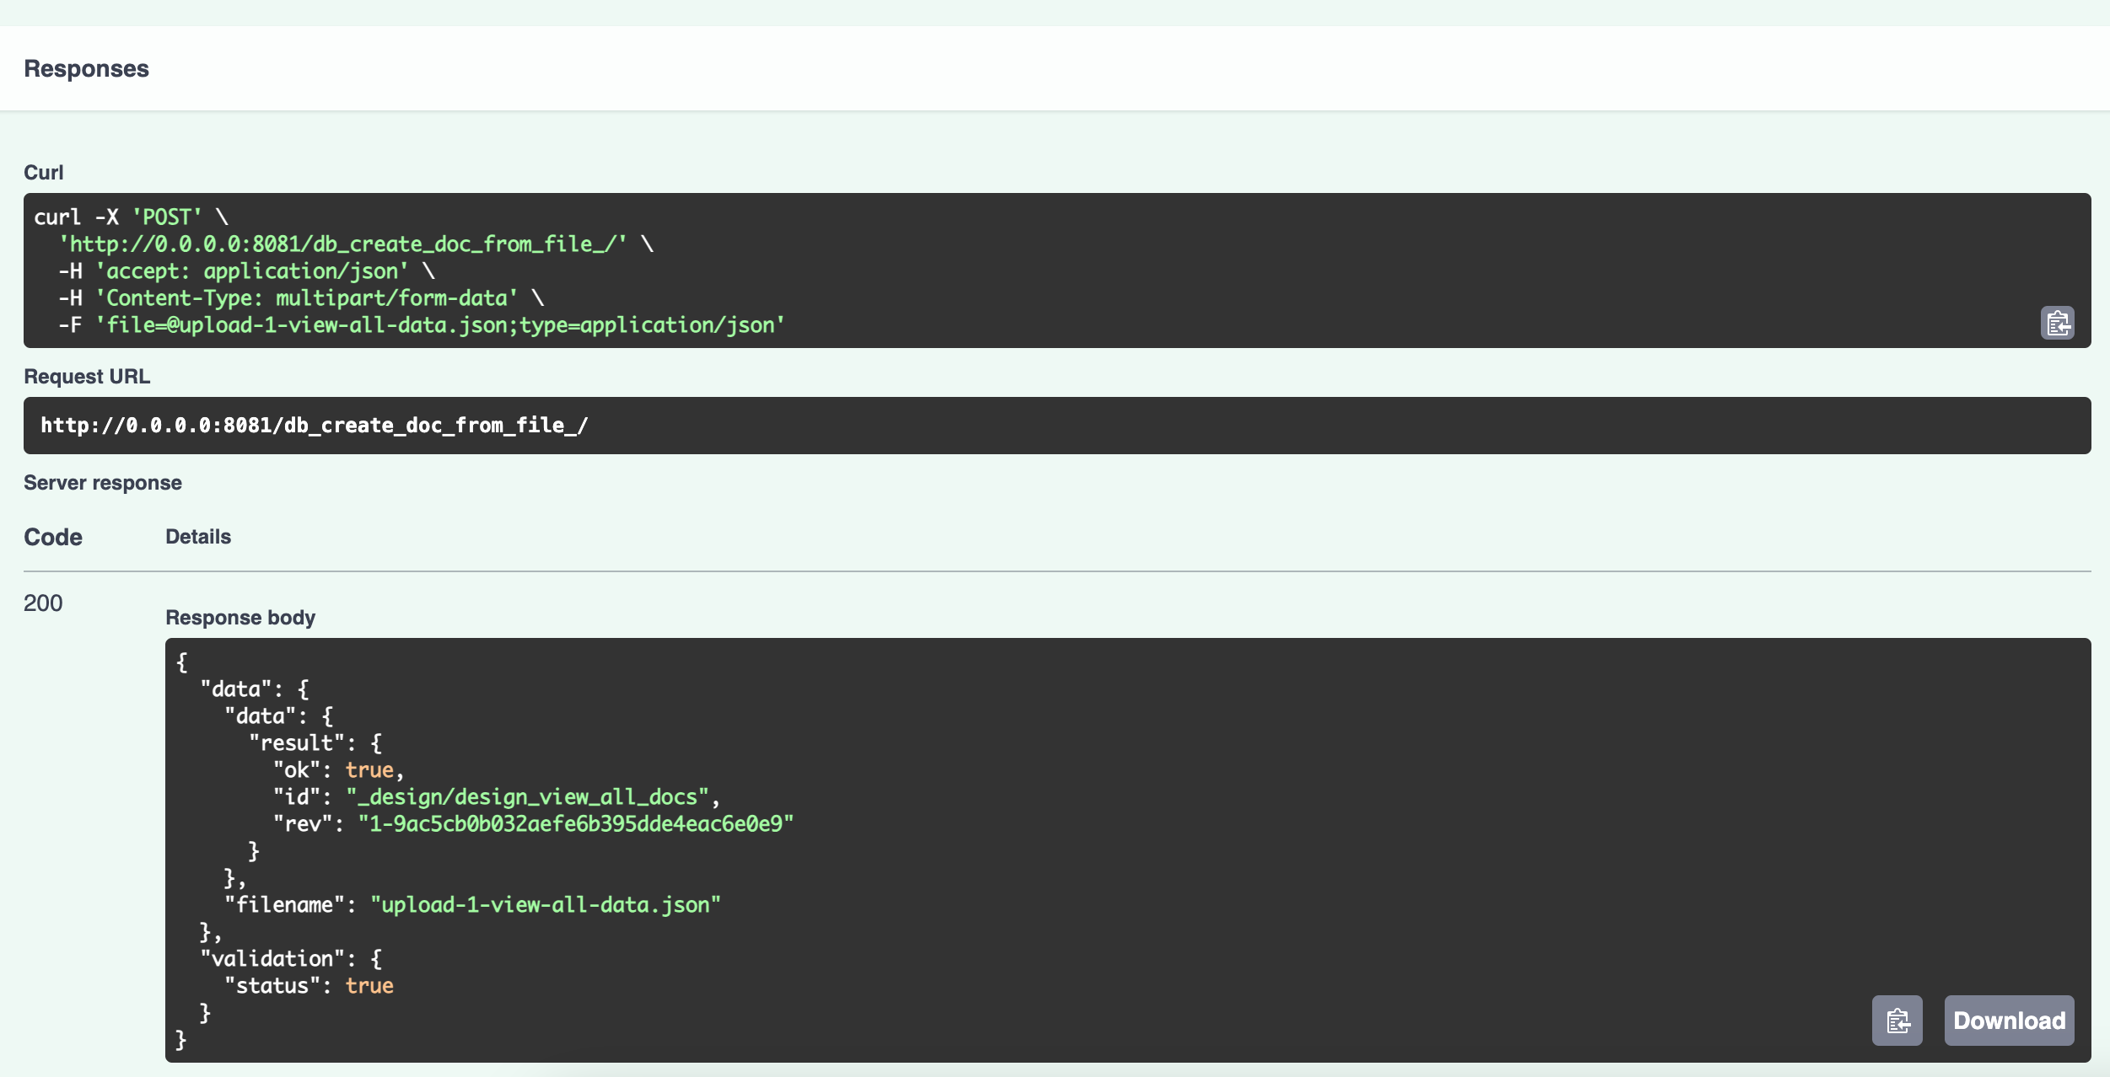Image resolution: width=2110 pixels, height=1077 pixels.
Task: Click the Responses section header
Action: [86, 69]
